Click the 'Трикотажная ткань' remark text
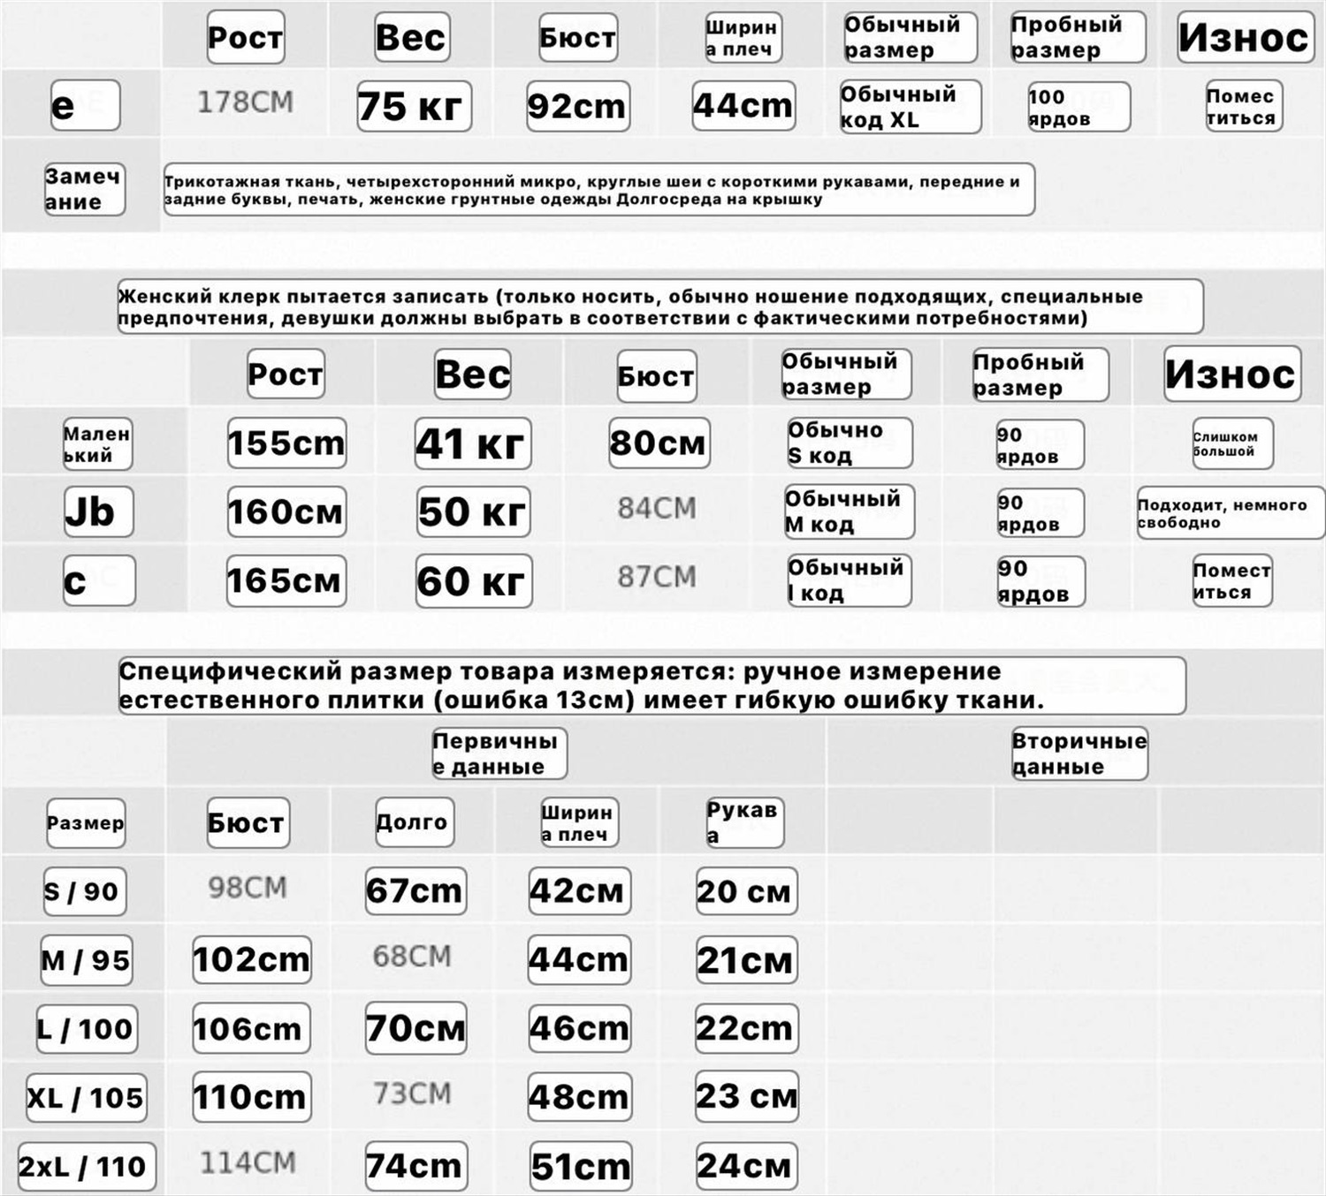1326x1196 pixels. [x=598, y=189]
